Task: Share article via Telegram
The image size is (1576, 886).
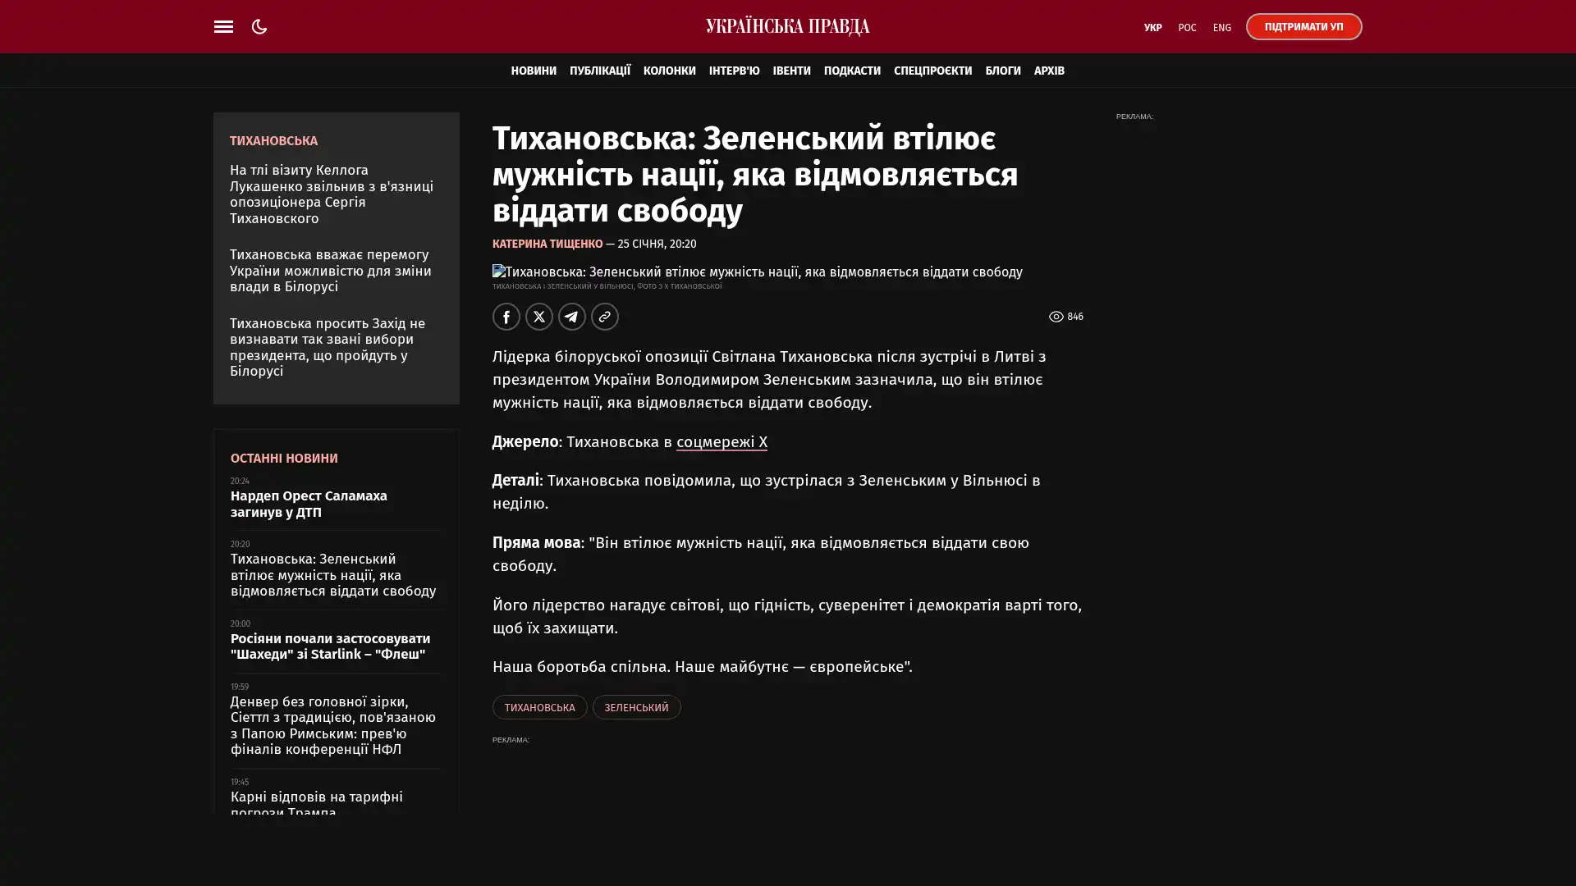Action: coord(571,317)
